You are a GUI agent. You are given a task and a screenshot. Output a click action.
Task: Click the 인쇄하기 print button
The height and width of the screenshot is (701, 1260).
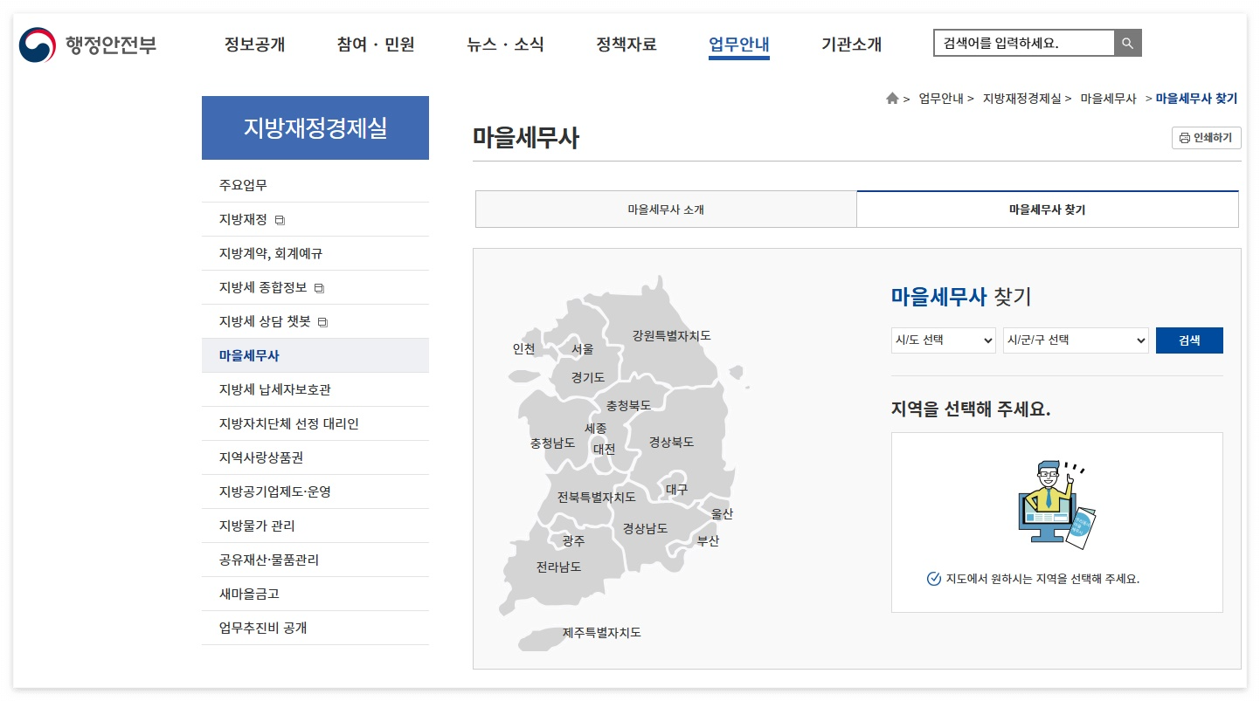tap(1206, 138)
